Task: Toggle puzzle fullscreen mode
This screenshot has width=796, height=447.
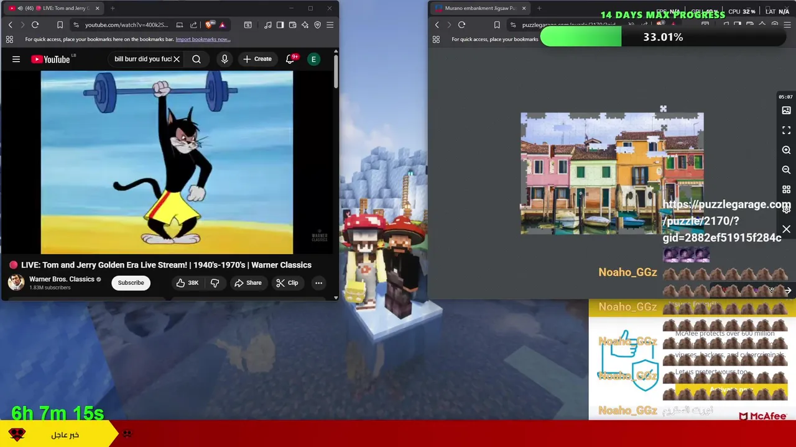Action: (x=786, y=130)
